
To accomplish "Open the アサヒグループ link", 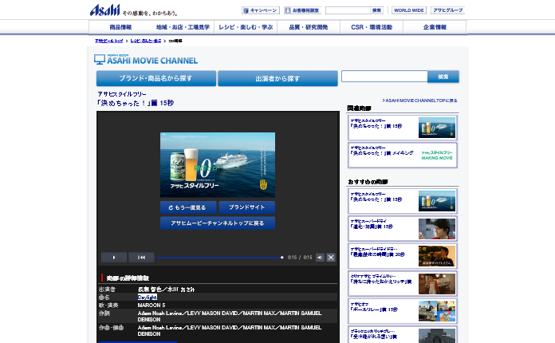I will pos(448,10).
